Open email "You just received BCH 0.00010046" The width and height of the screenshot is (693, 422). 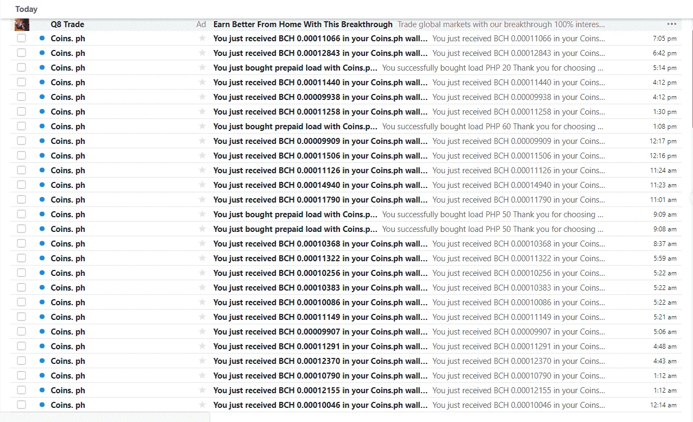(320, 405)
